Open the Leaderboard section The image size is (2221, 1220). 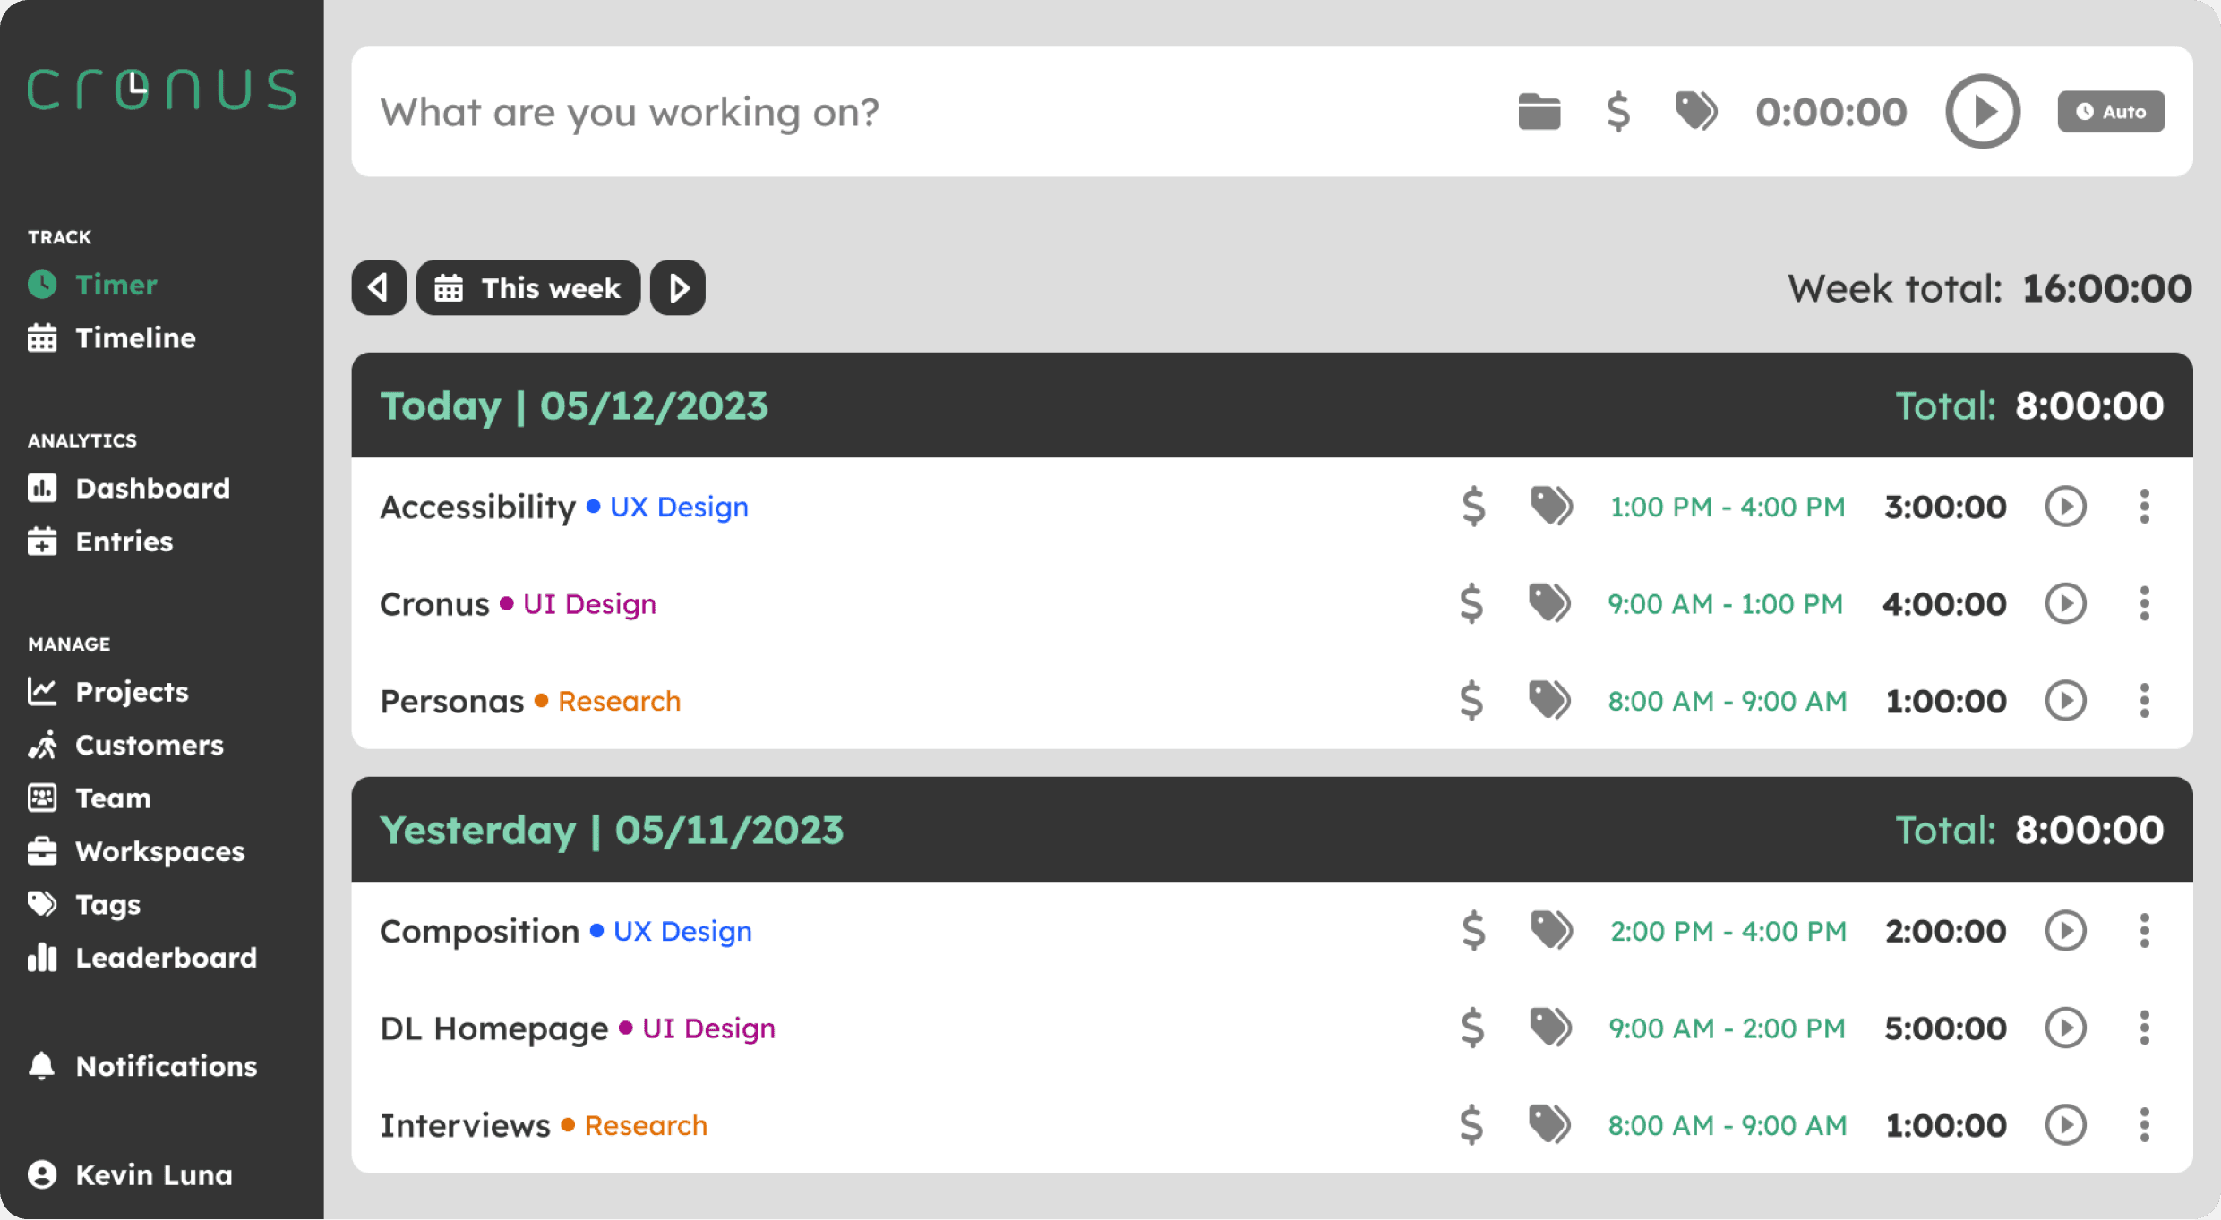166,959
